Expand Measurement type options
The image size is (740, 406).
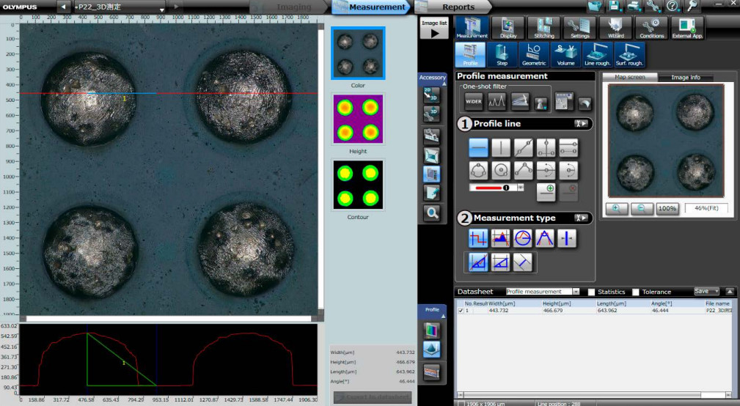pyautogui.click(x=581, y=218)
